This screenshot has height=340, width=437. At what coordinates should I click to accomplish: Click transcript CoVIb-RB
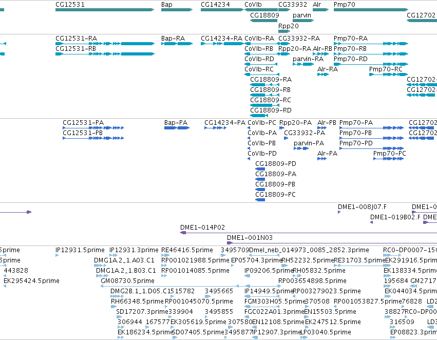262,54
